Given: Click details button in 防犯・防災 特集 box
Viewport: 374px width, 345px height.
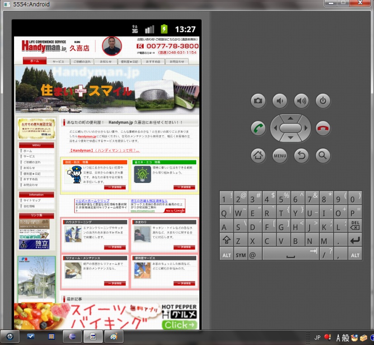Looking at the screenshot, I should (x=115, y=187).
